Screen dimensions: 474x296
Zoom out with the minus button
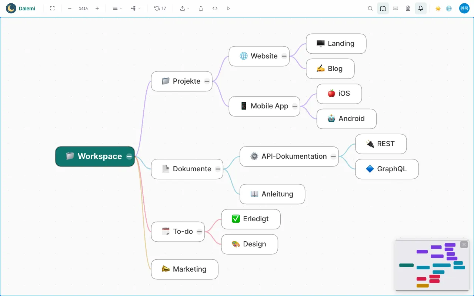tap(70, 8)
